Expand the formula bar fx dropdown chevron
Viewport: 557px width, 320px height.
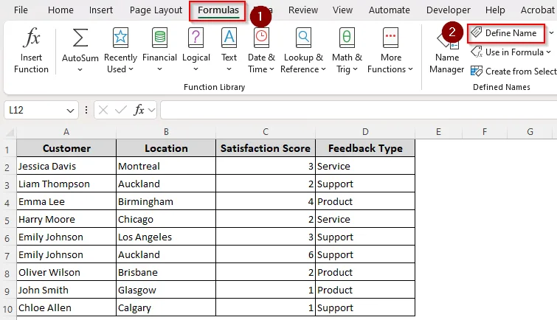(152, 110)
